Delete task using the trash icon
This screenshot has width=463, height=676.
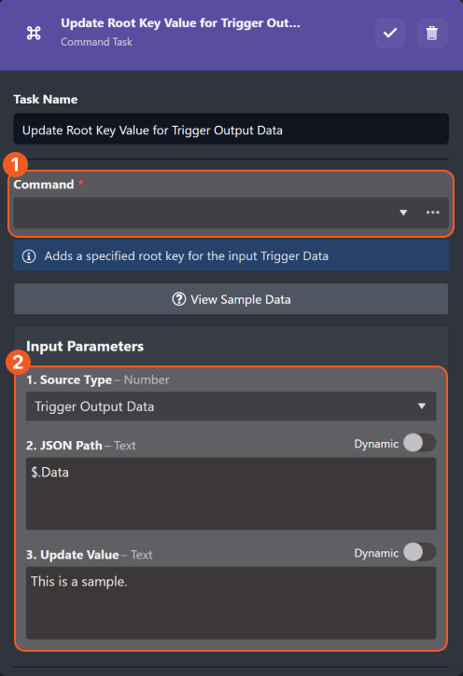pos(432,33)
